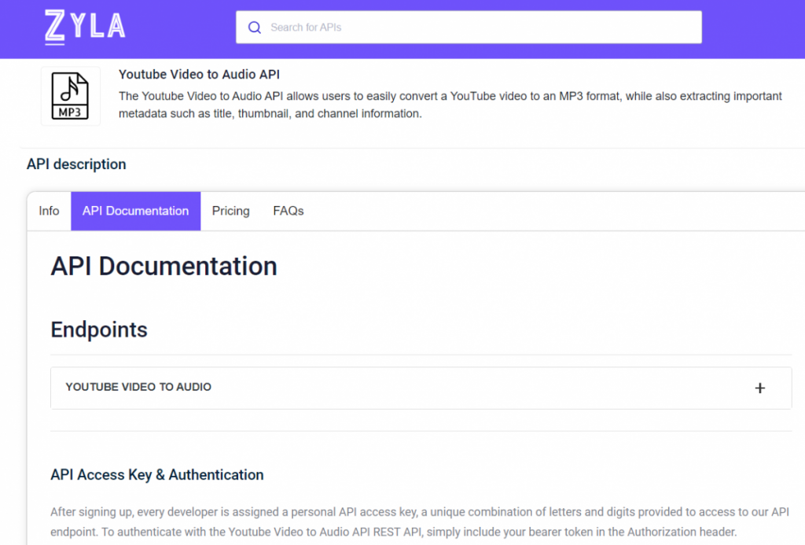Click the plus icon on endpoint row
Screen dimensions: 805x545
pyautogui.click(x=760, y=388)
